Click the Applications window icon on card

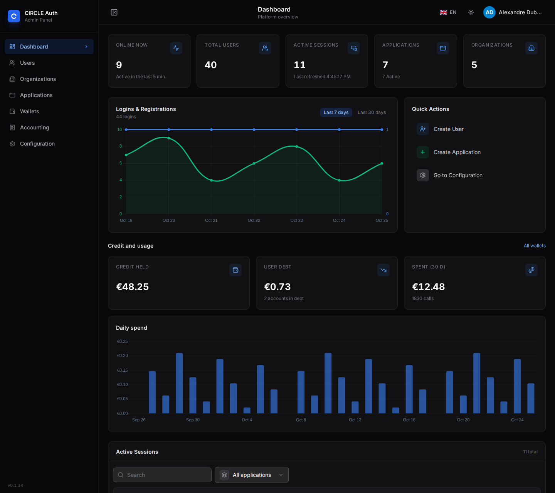443,48
